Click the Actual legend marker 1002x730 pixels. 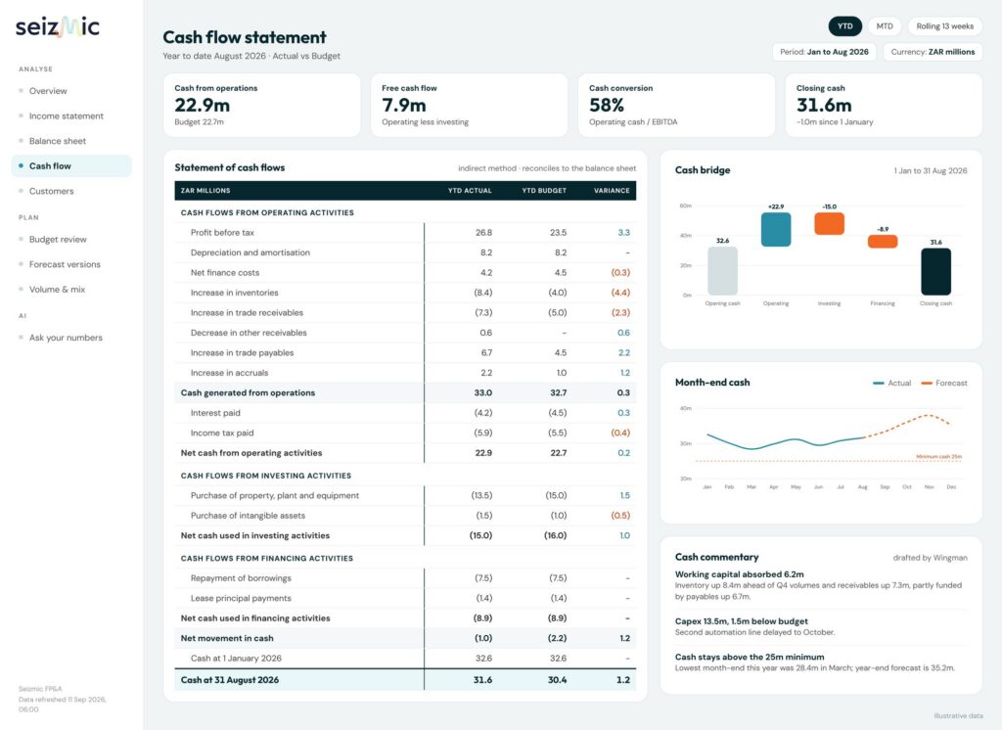(x=879, y=383)
